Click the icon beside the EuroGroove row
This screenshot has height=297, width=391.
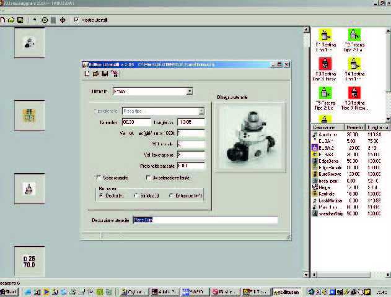[315, 174]
